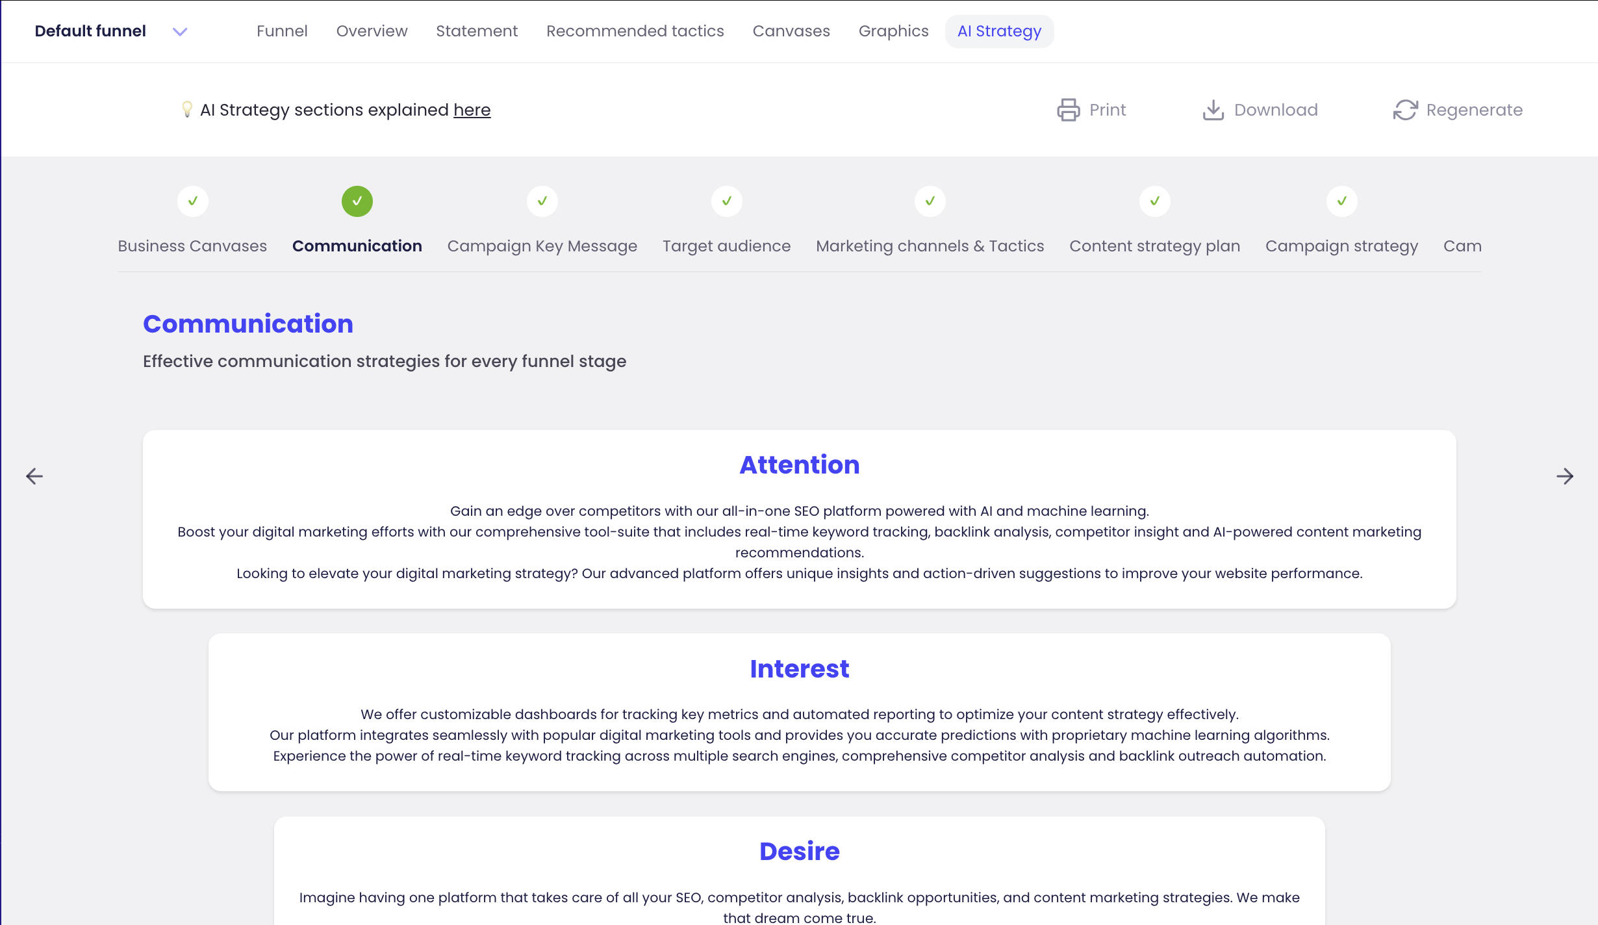Image resolution: width=1598 pixels, height=925 pixels.
Task: Expand the Default funnel dropdown
Action: coord(180,31)
